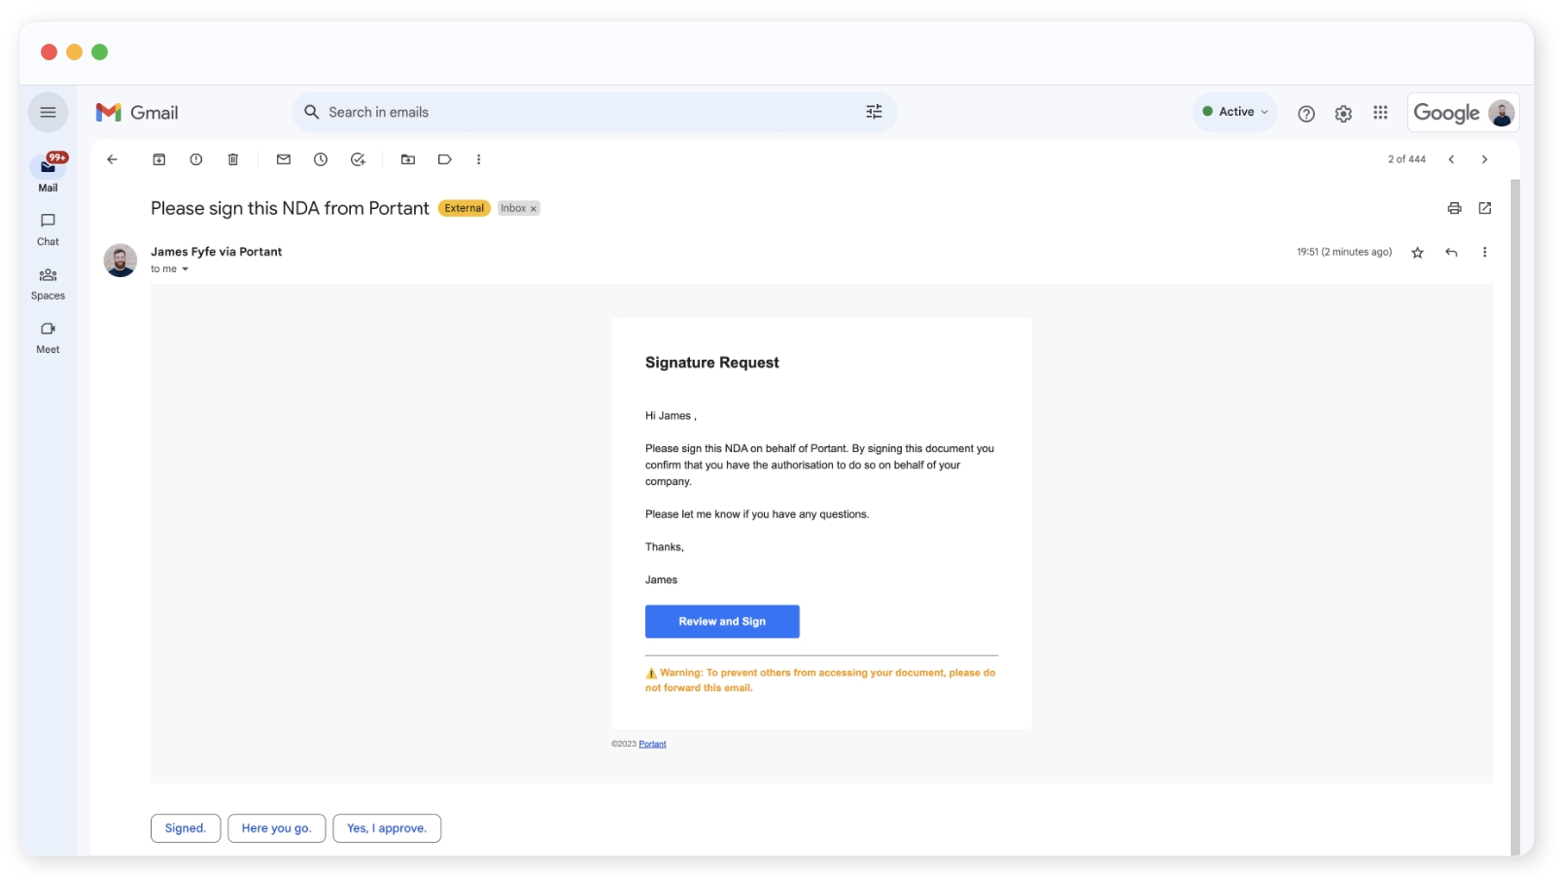Toggle the main menu hamburger button
This screenshot has height=875, width=1555.
(48, 113)
